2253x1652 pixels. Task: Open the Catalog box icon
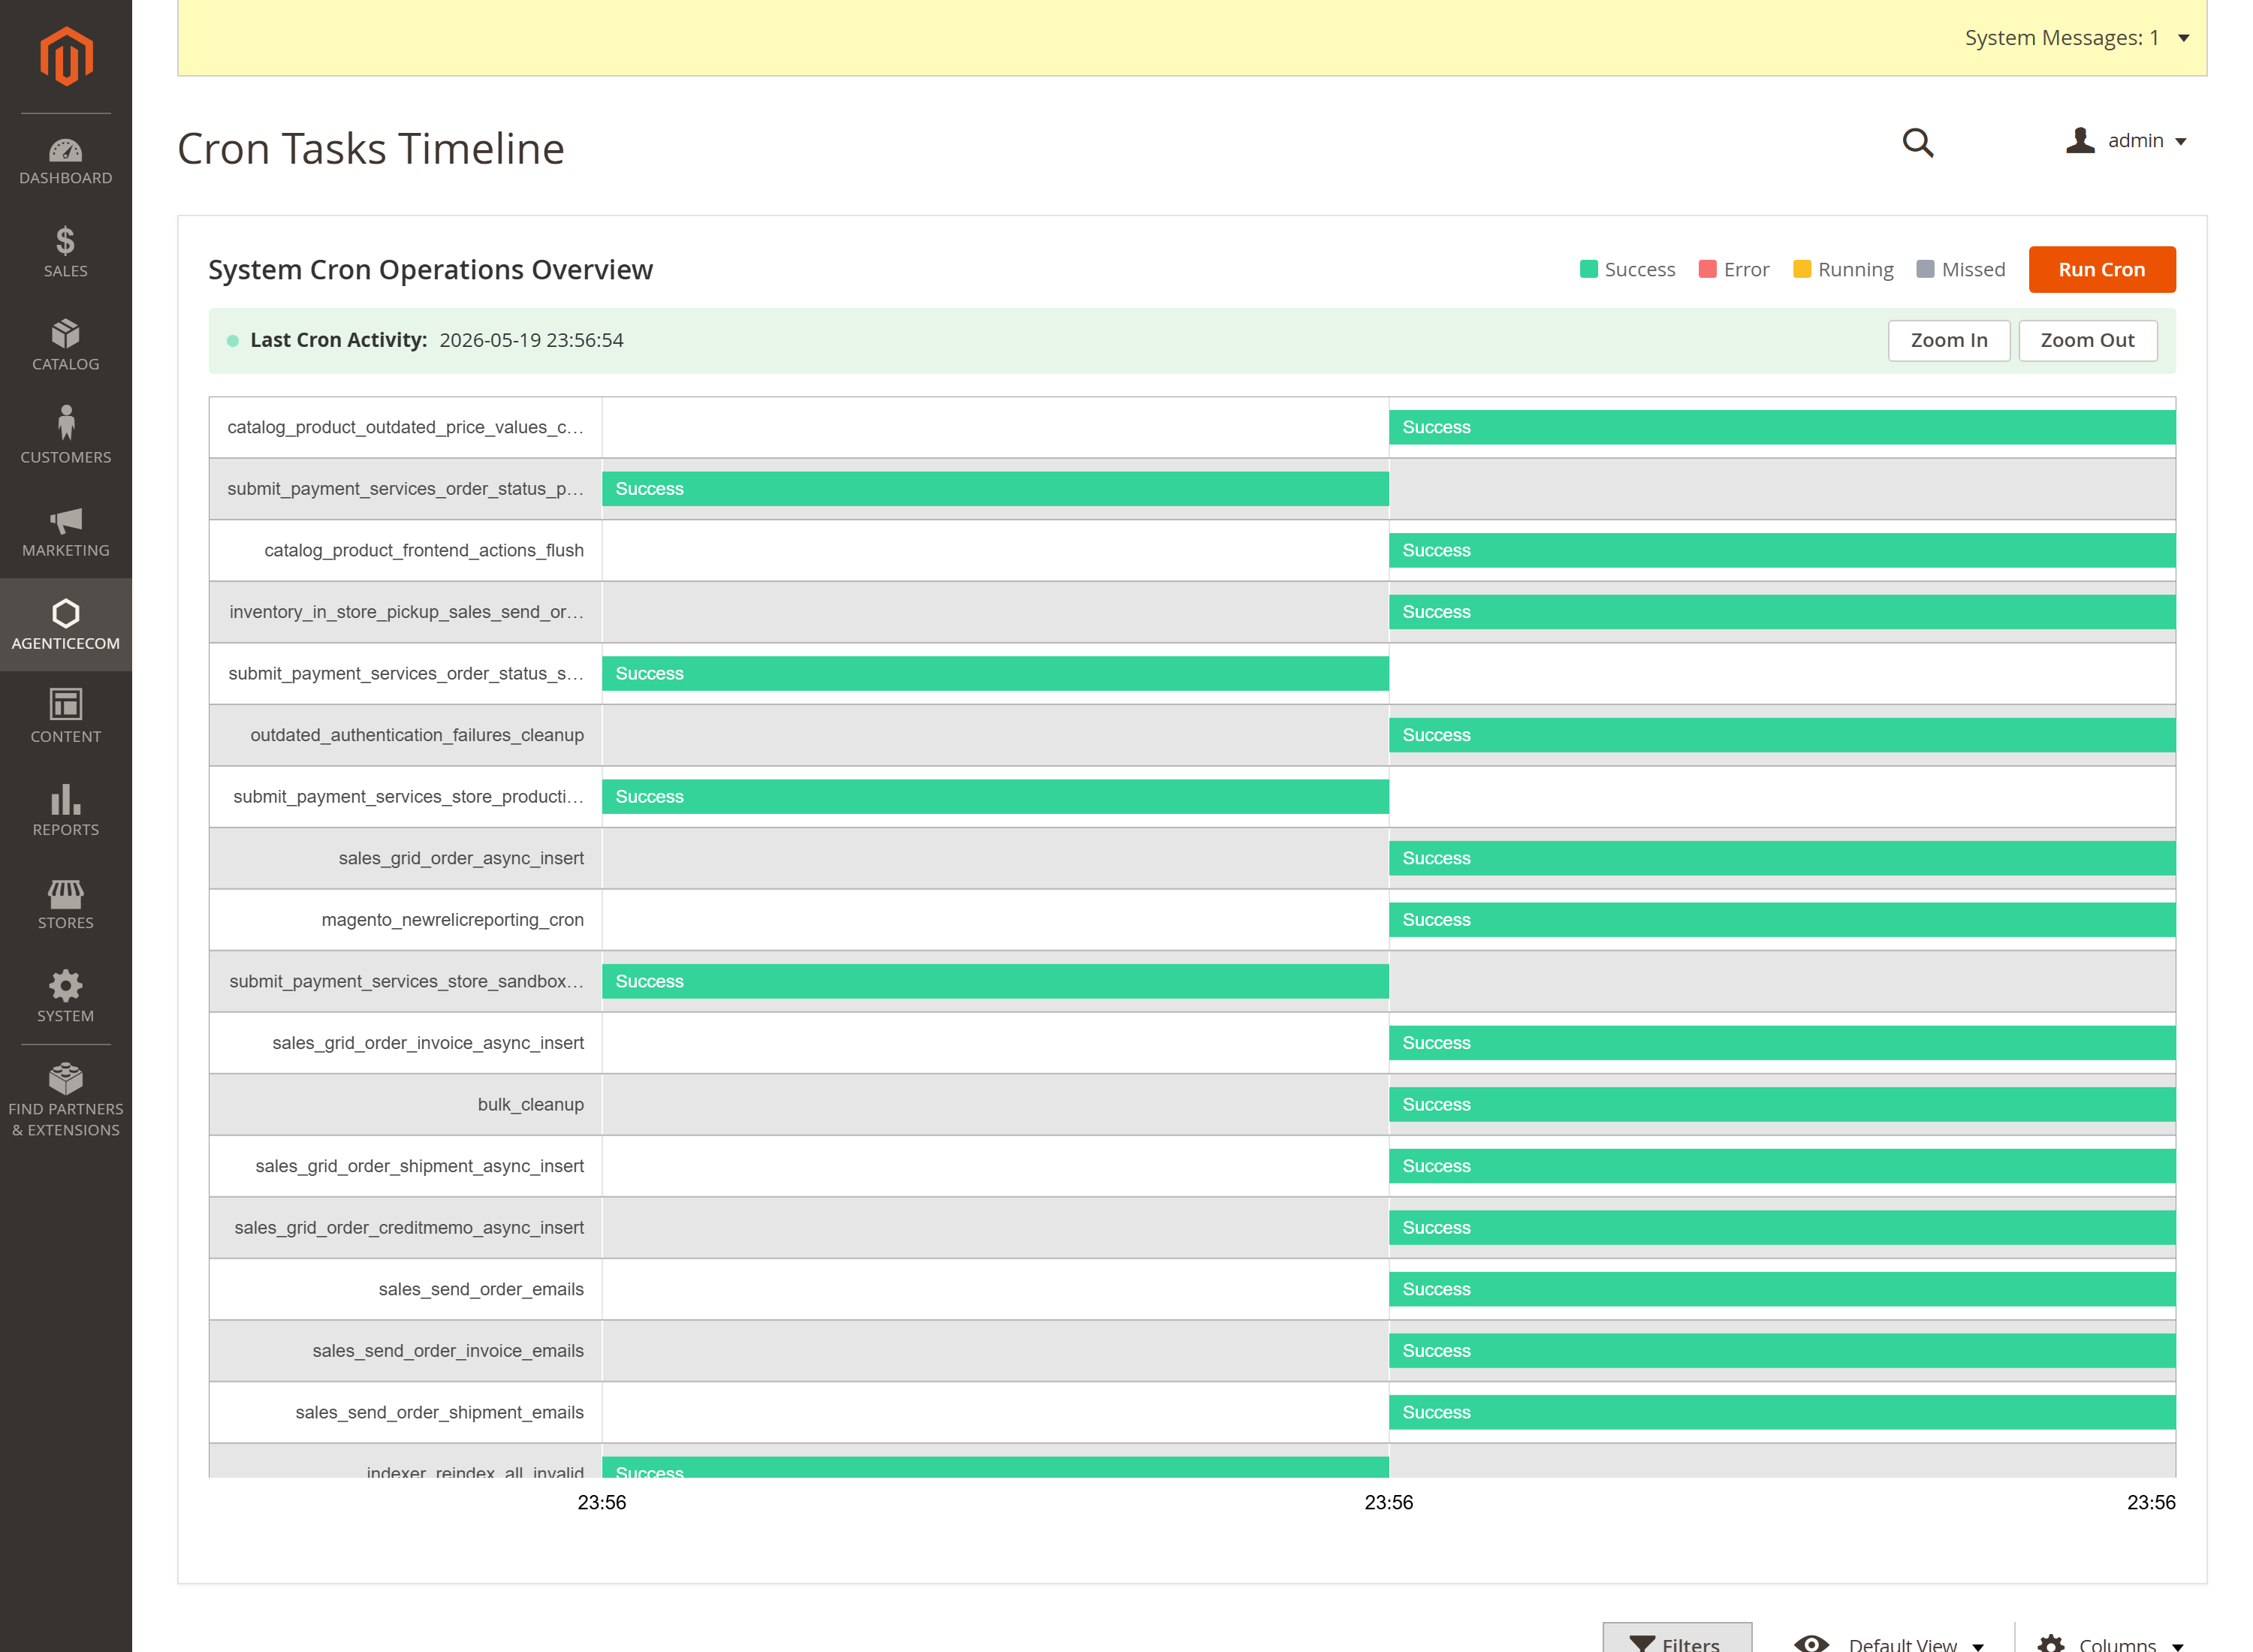point(66,334)
